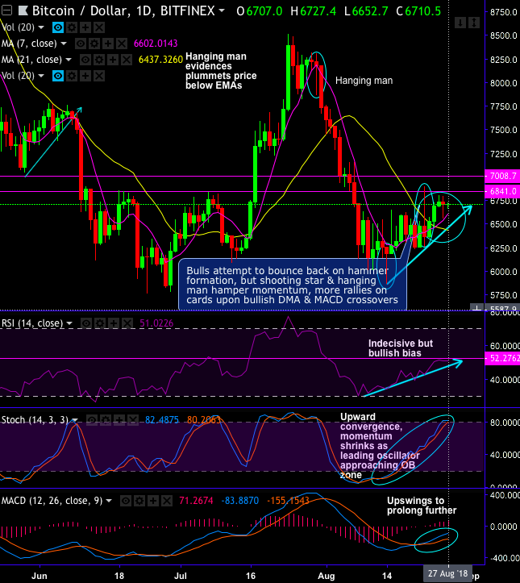Screen dimensions: 520x583
Task: Select the 27 Aug '18 date marker
Action: [x=447, y=573]
